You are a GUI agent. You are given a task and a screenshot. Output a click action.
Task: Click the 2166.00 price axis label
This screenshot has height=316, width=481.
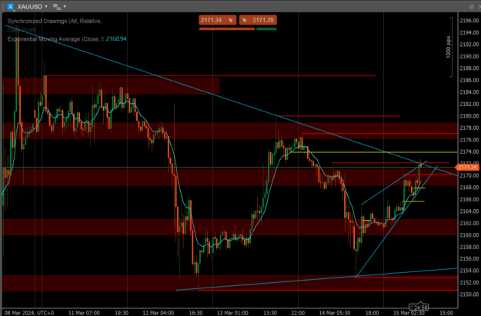point(469,199)
